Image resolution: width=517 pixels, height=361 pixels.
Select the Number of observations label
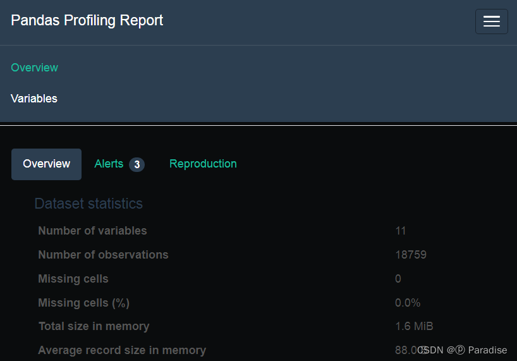click(103, 255)
